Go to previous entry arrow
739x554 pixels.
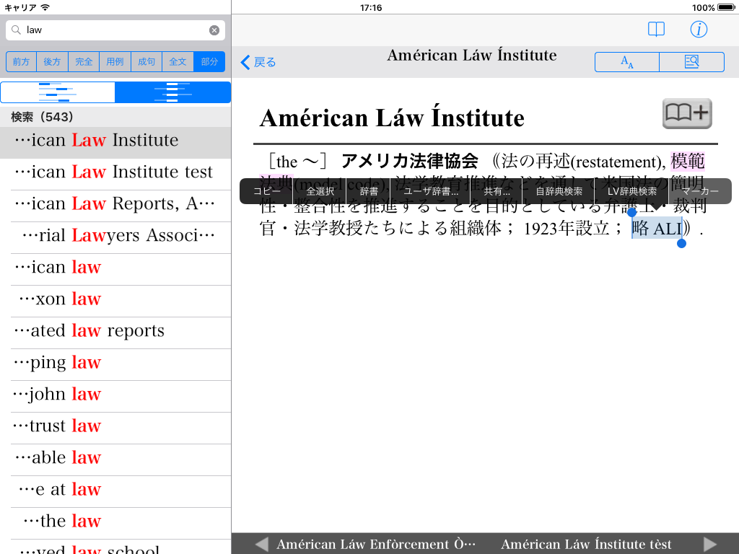click(x=262, y=544)
